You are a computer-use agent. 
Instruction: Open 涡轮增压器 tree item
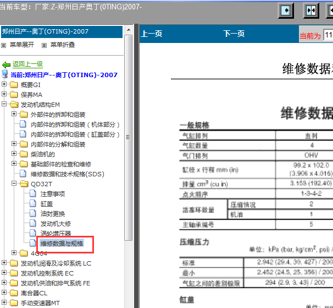pos(56,234)
